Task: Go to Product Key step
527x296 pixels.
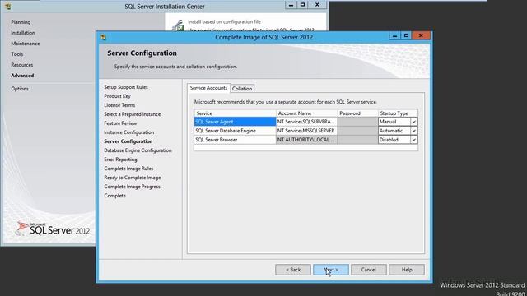Action: pyautogui.click(x=117, y=96)
